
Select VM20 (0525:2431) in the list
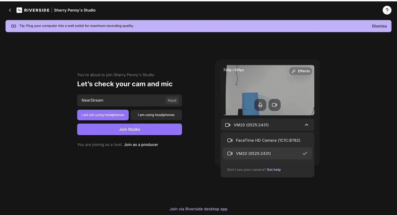267,154
